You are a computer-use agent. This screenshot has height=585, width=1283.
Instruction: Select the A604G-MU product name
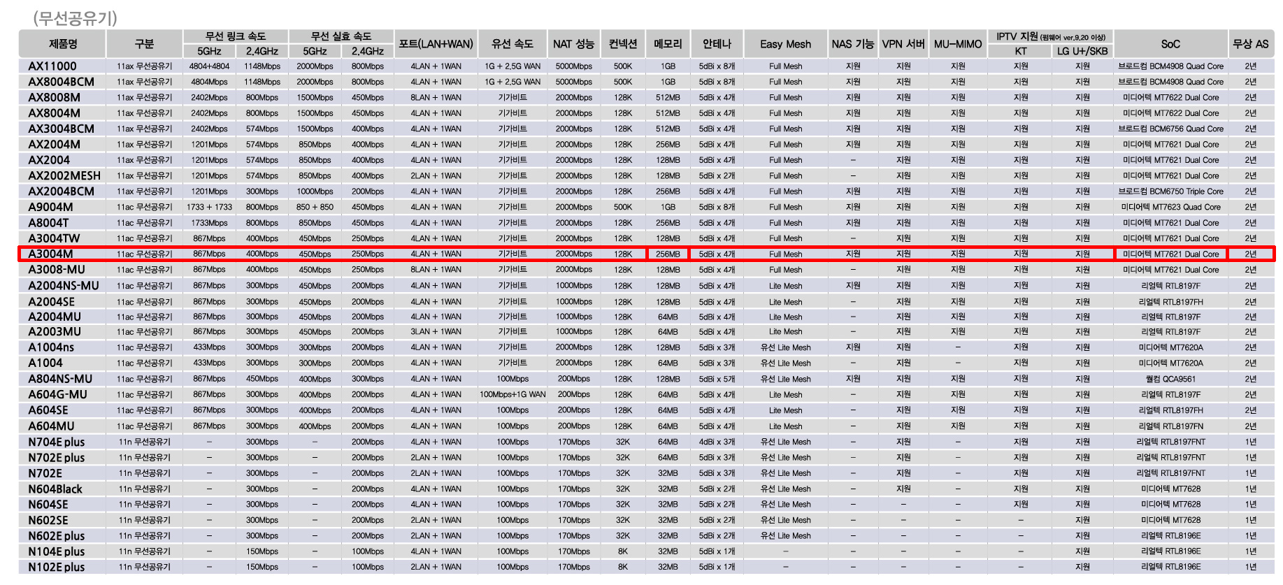pyautogui.click(x=57, y=394)
